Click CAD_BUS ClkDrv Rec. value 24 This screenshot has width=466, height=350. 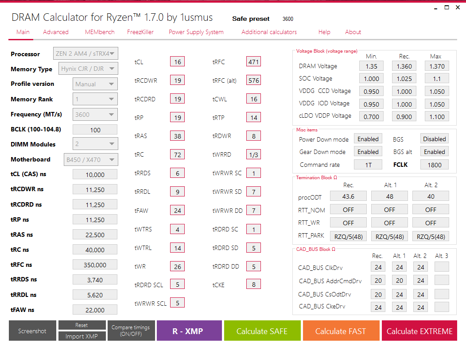[378, 267]
